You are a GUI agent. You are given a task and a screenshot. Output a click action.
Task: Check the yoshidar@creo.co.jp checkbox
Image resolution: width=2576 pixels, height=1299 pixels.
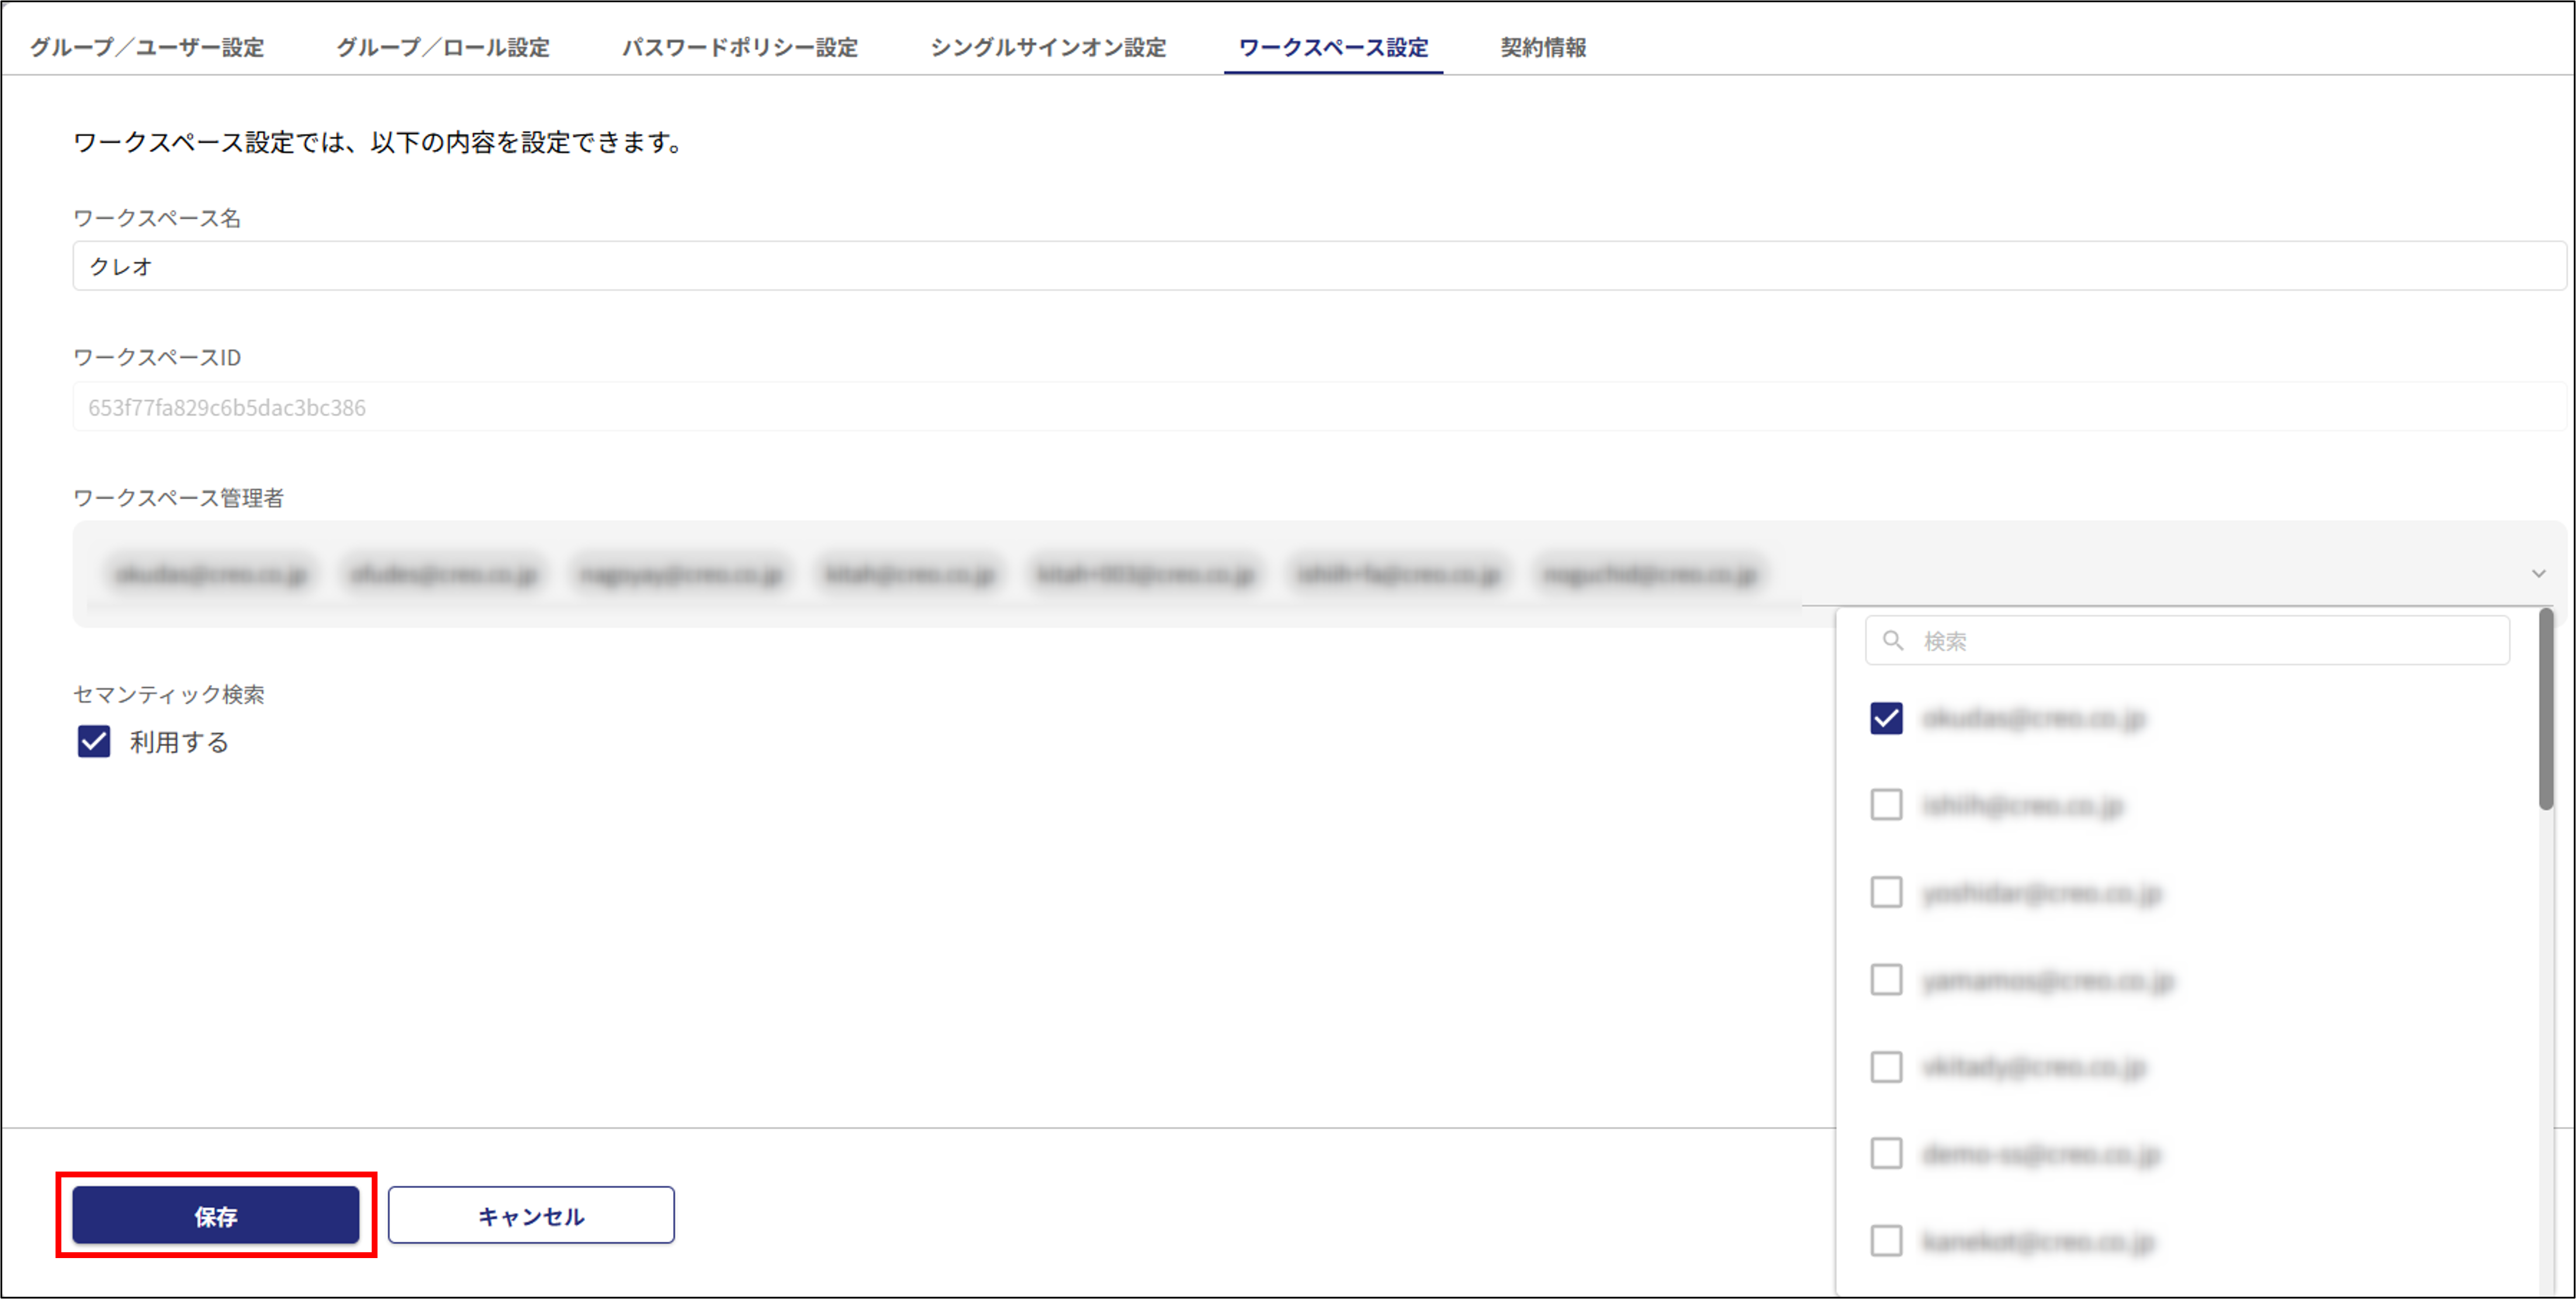[x=1886, y=892]
